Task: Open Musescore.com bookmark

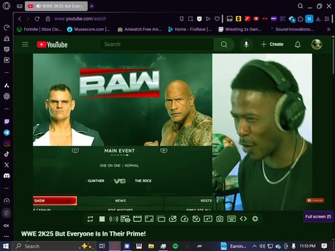Action: tap(88, 29)
